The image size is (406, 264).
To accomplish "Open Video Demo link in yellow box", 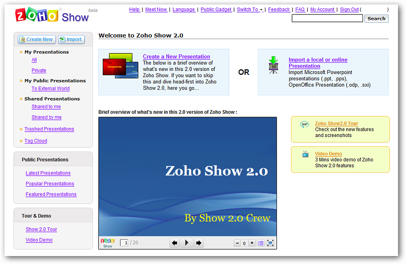I will point(328,154).
